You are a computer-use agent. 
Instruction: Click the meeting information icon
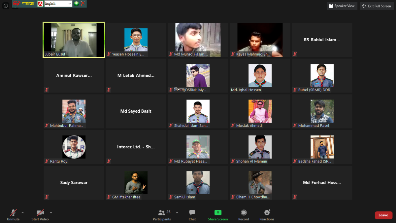coord(6,6)
